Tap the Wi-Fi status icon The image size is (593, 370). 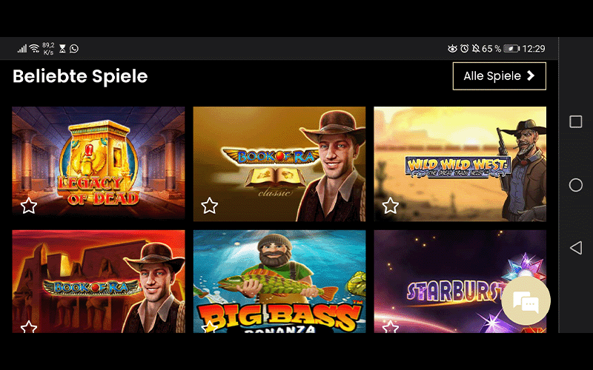pyautogui.click(x=34, y=48)
